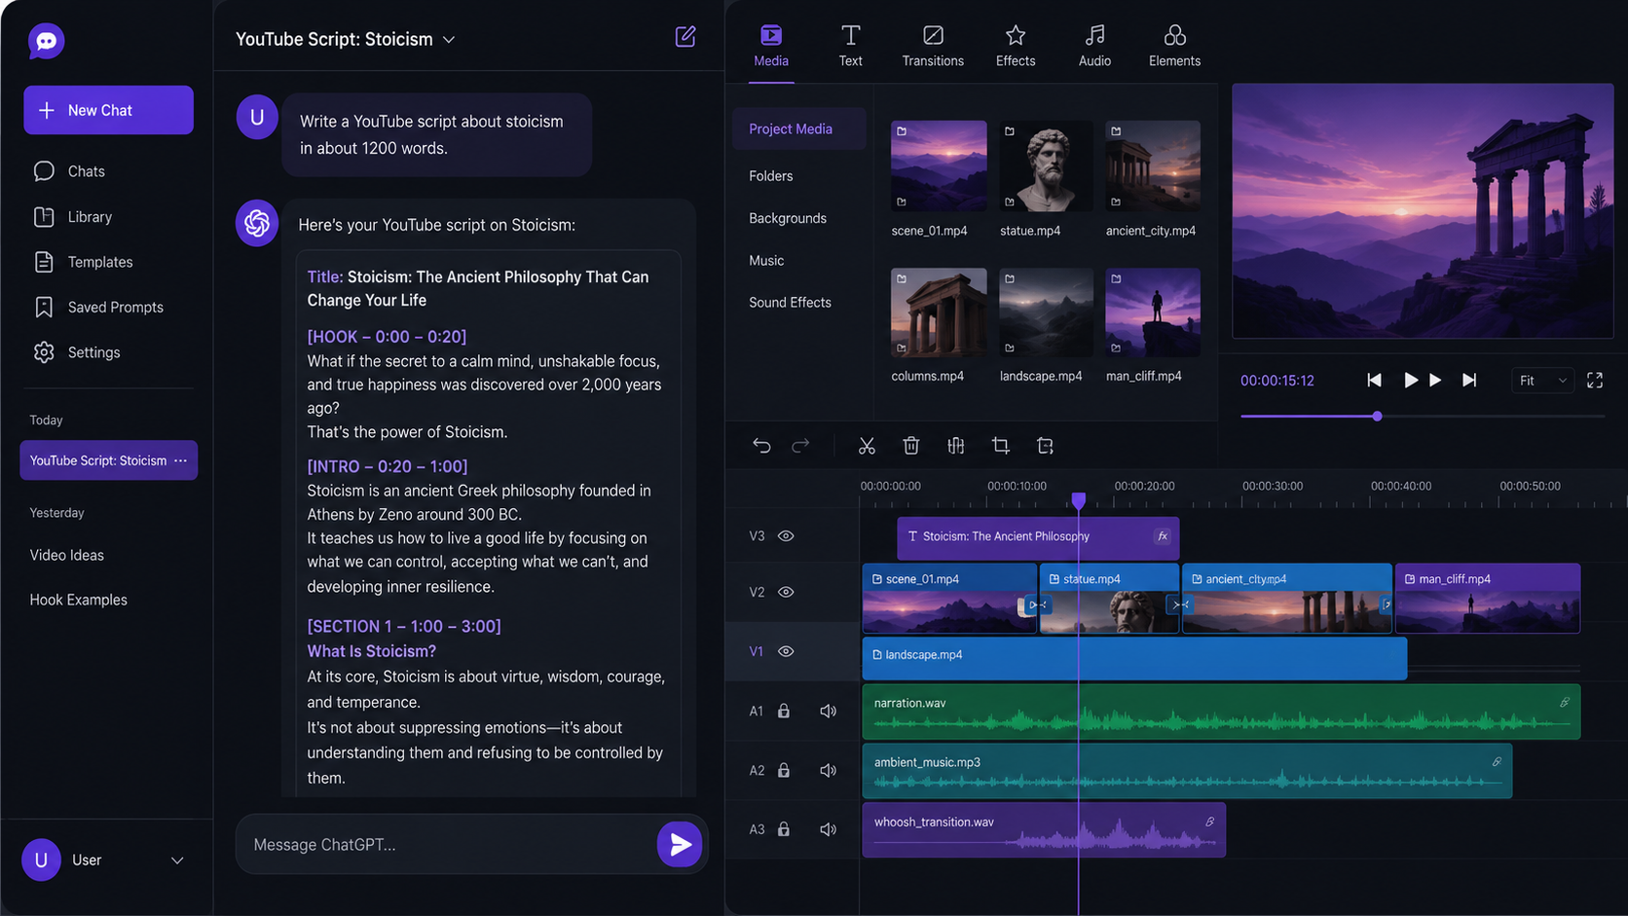Screen dimensions: 1628x916
Task: Select the Music category
Action: point(766,261)
